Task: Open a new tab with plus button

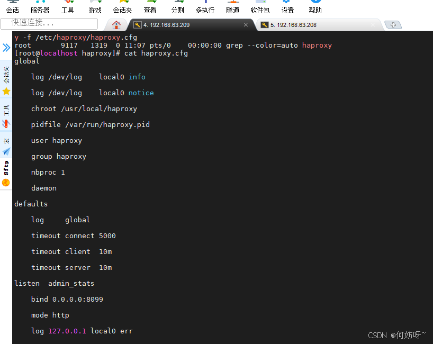Action: click(x=393, y=25)
